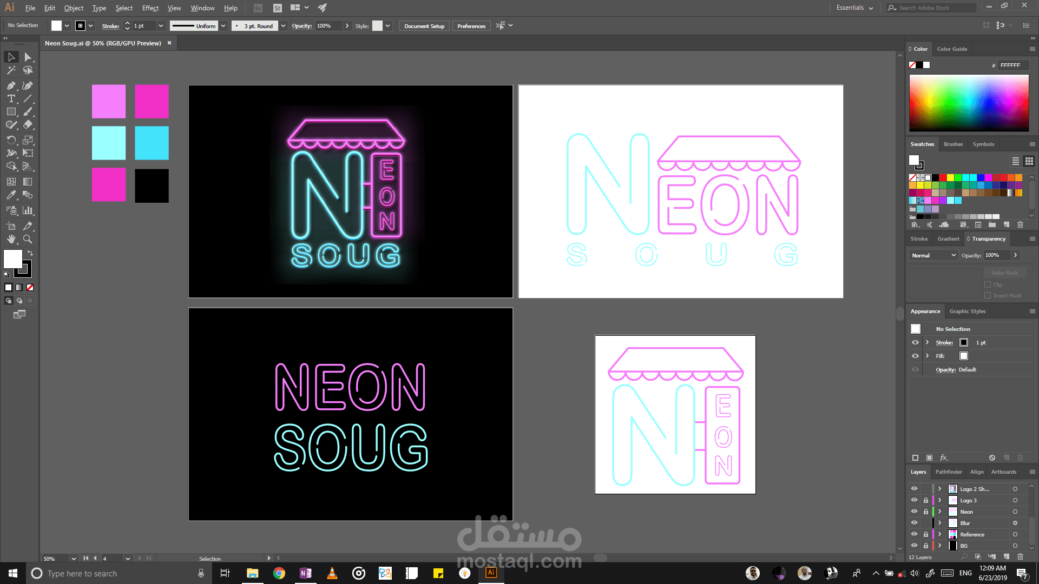This screenshot has height=584, width=1039.
Task: Expand the Neon layer contents
Action: 939,512
